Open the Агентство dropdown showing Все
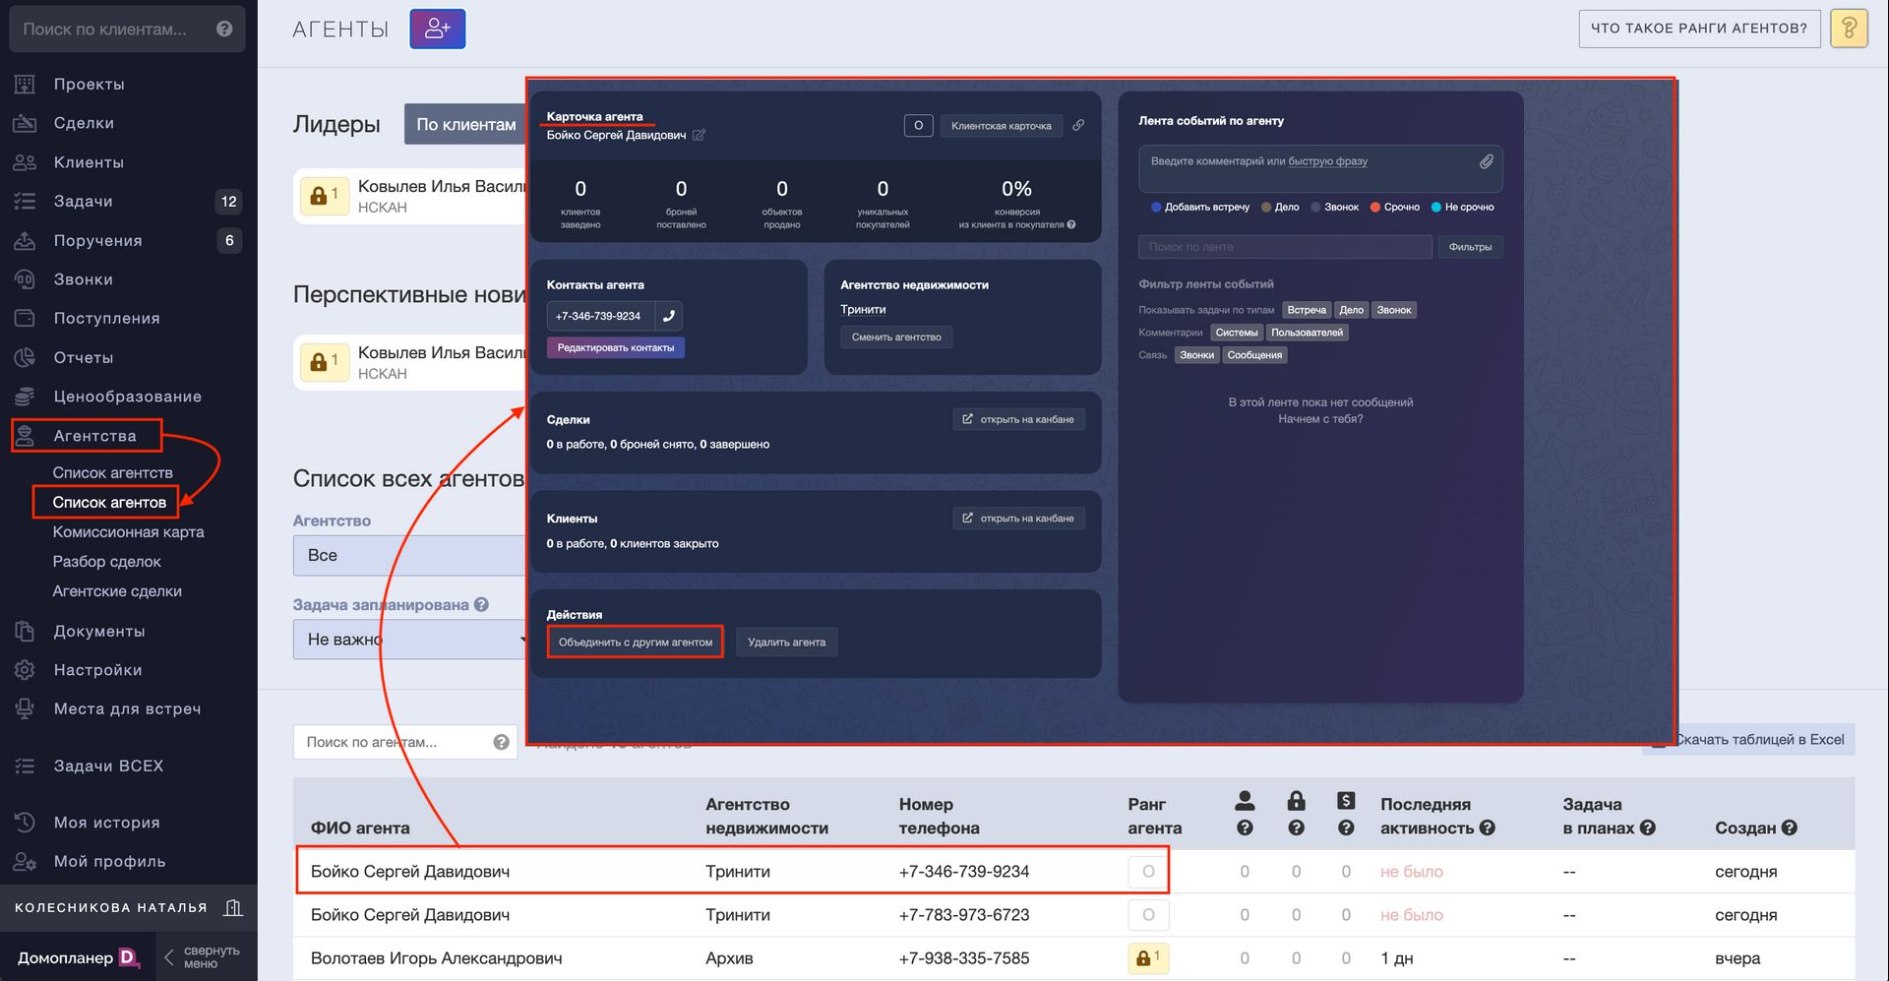 click(x=410, y=556)
